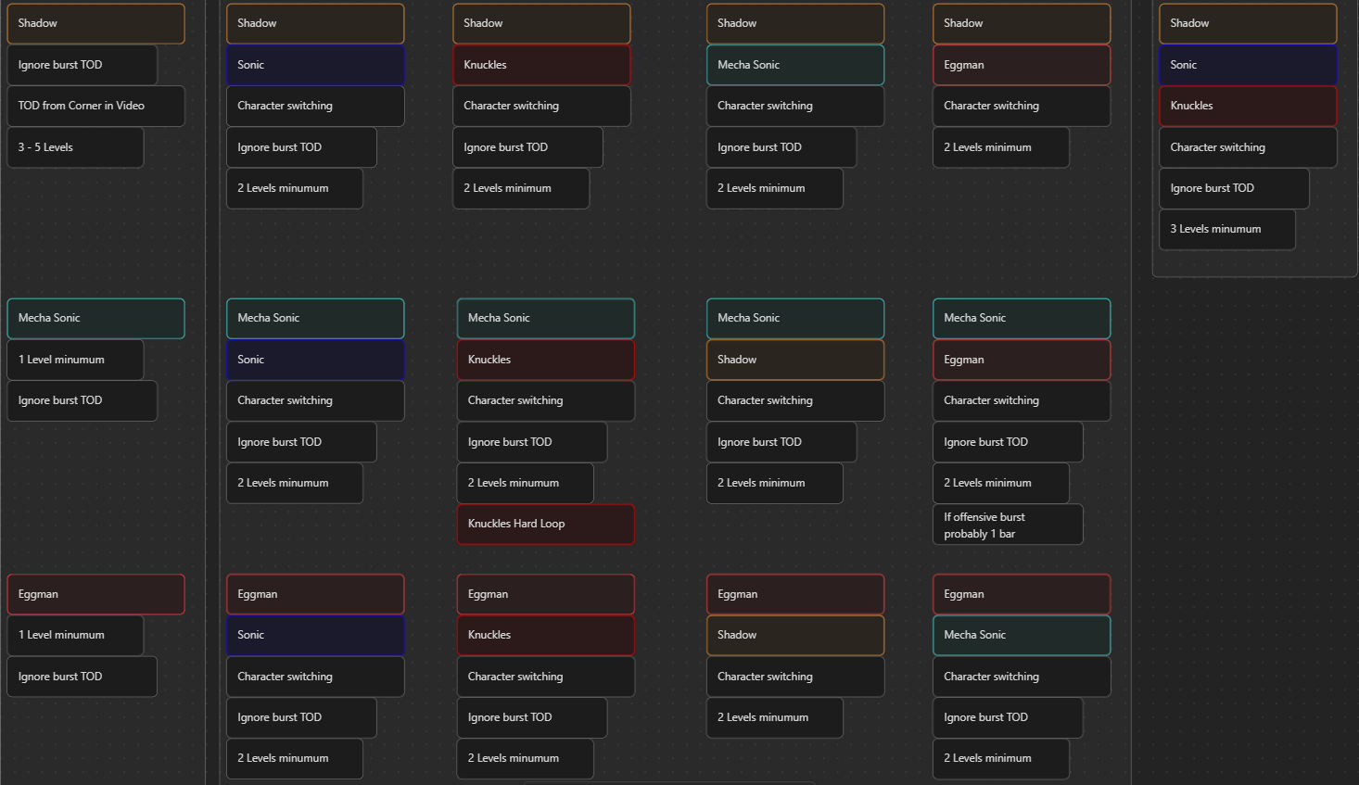Select Mecha Sonic card directly above Eggman card
1359x785 pixels.
pos(1022,318)
